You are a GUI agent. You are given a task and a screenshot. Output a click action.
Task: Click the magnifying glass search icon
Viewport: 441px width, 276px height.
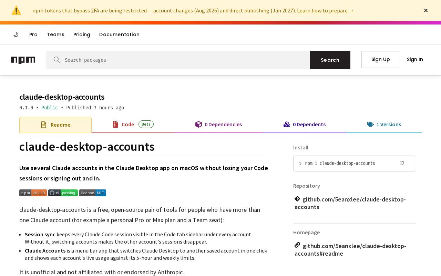57,60
